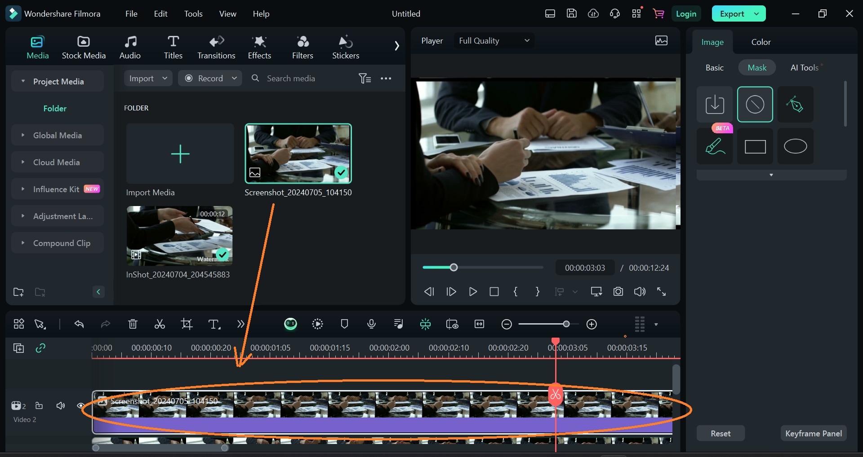Open the Keyframe Panel
Image resolution: width=863 pixels, height=457 pixels.
pos(814,434)
